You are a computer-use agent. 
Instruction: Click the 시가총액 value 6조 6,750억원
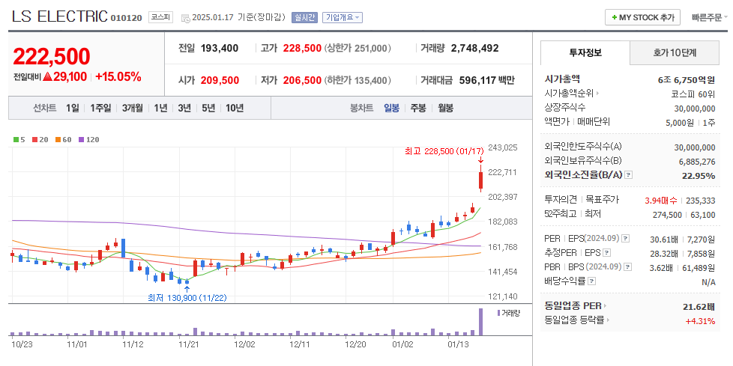pyautogui.click(x=687, y=79)
